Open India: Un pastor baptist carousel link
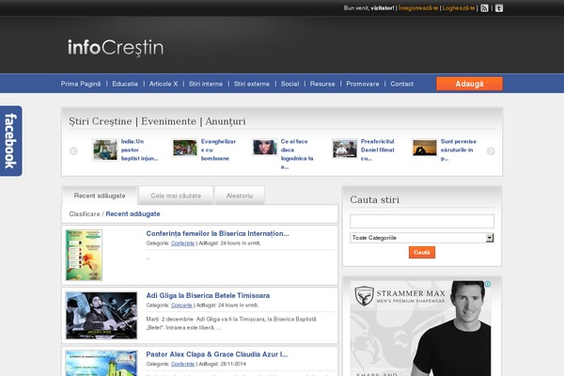The image size is (564, 376). coord(139,149)
